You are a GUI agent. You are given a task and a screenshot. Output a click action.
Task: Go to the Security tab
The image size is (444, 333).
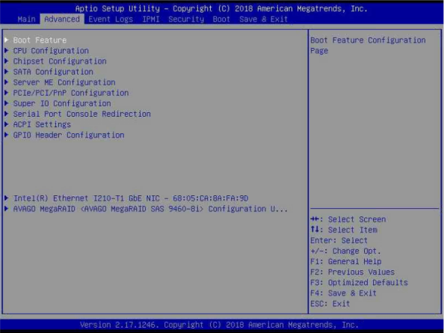click(x=186, y=19)
